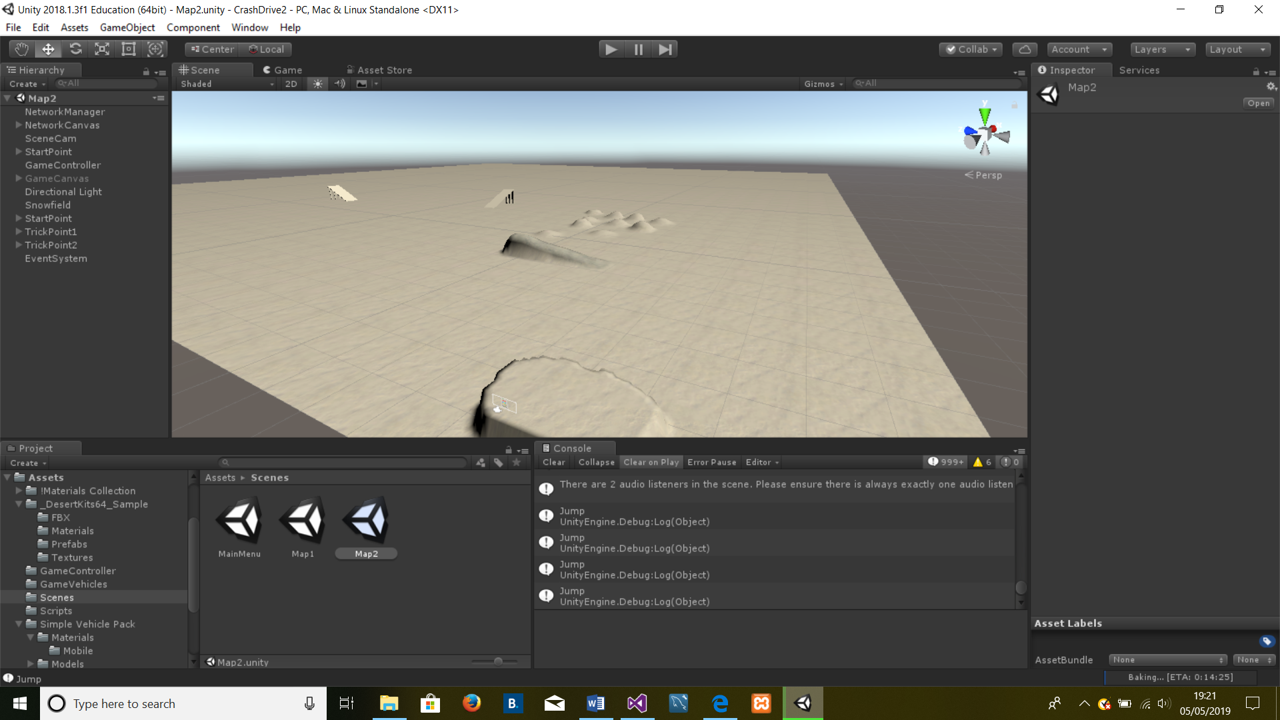Toggle scene lighting sun icon
This screenshot has height=720, width=1280.
[317, 83]
